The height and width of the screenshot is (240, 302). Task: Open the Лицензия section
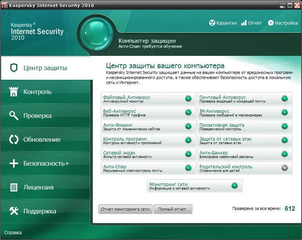tap(39, 187)
